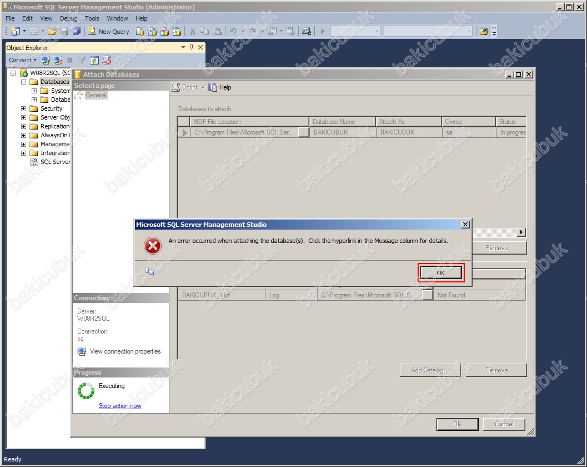The image size is (587, 467).
Task: Click the horizontal scrollbar right arrow in databases grid
Action: point(521,232)
